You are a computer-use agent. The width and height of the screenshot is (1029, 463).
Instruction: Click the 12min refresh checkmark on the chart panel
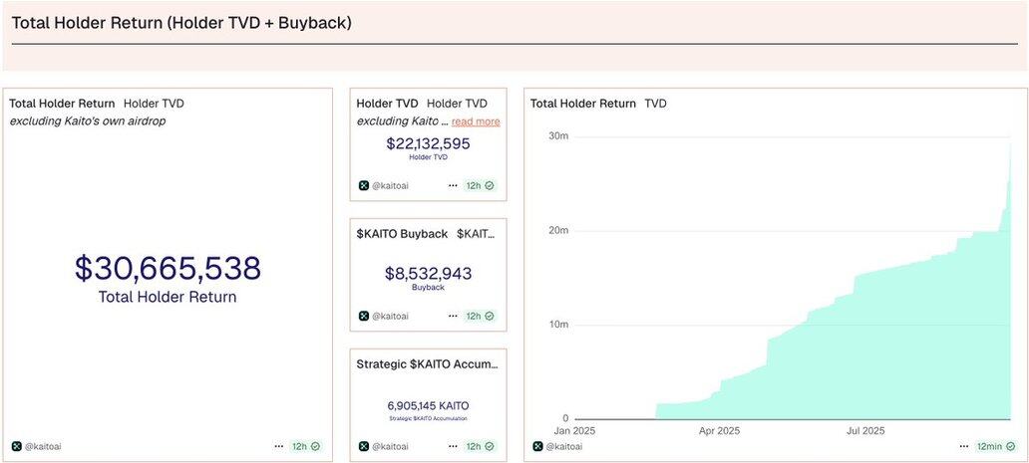(x=1013, y=446)
